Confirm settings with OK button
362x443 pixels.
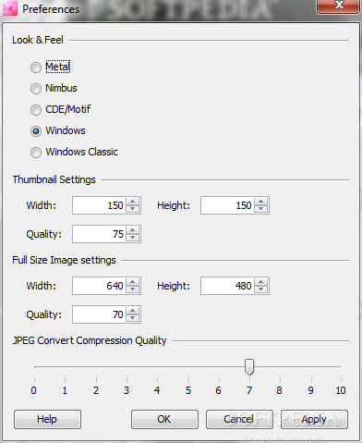164,419
